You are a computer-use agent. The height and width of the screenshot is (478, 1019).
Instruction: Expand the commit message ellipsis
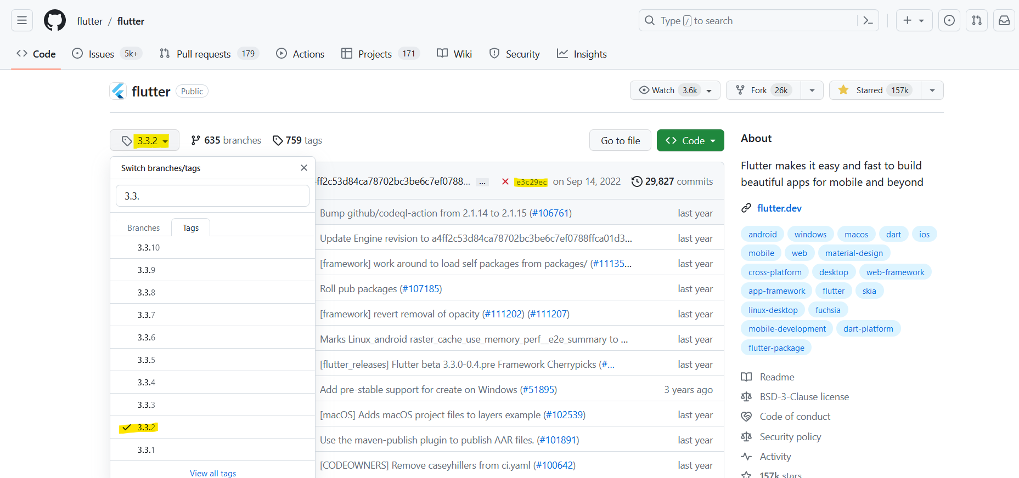(482, 183)
